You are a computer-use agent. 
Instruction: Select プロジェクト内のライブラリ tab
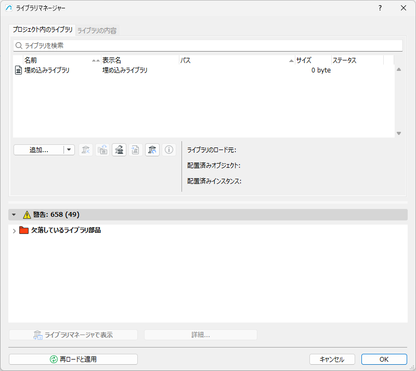(x=43, y=30)
